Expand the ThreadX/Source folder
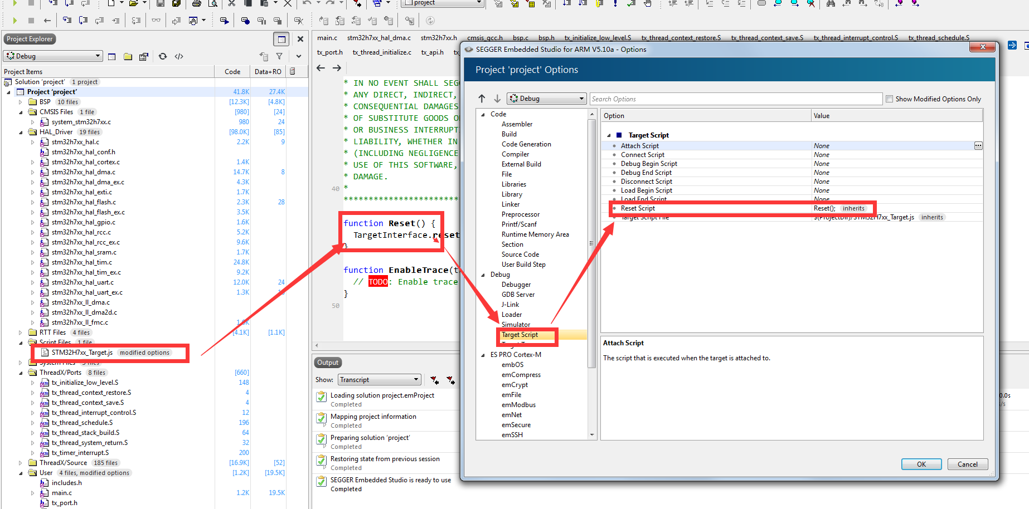This screenshot has width=1029, height=509. click(21, 463)
